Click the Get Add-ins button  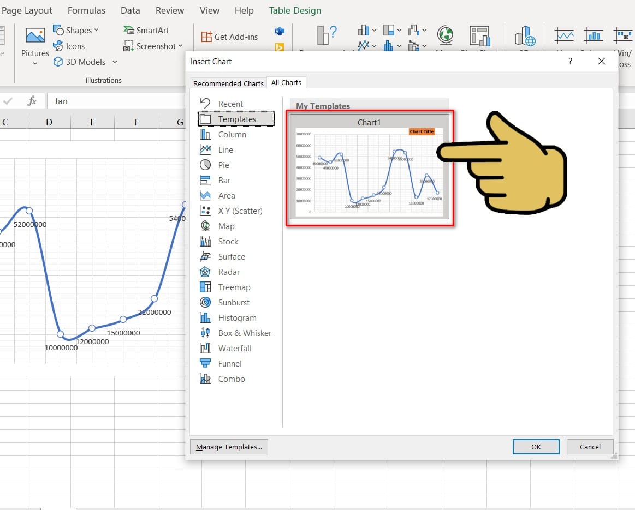click(229, 37)
